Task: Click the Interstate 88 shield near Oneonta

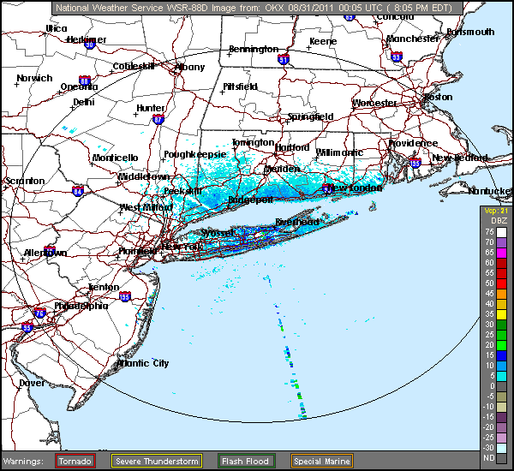Action: click(84, 80)
